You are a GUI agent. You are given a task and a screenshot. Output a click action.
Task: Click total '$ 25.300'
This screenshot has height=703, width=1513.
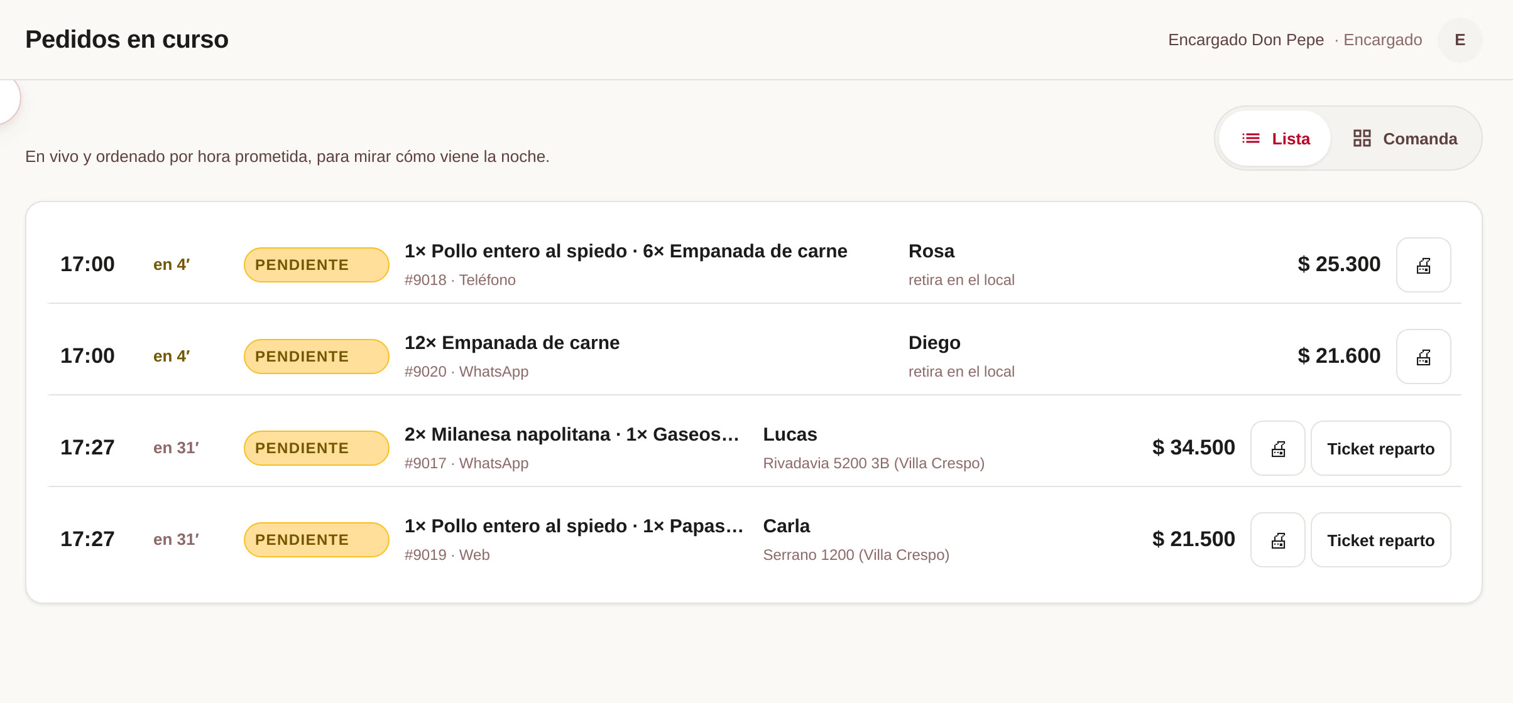click(1339, 264)
